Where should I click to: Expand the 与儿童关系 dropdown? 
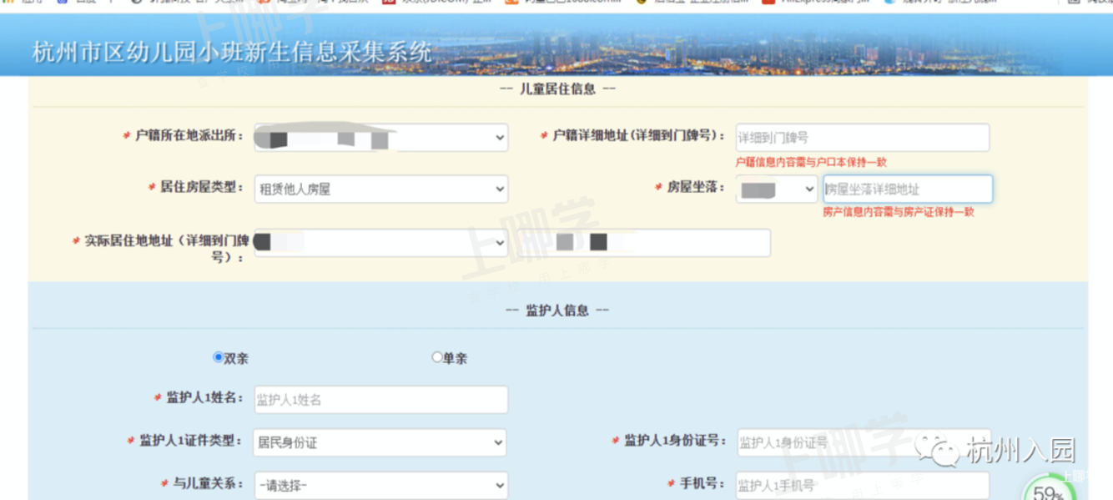tap(380, 485)
